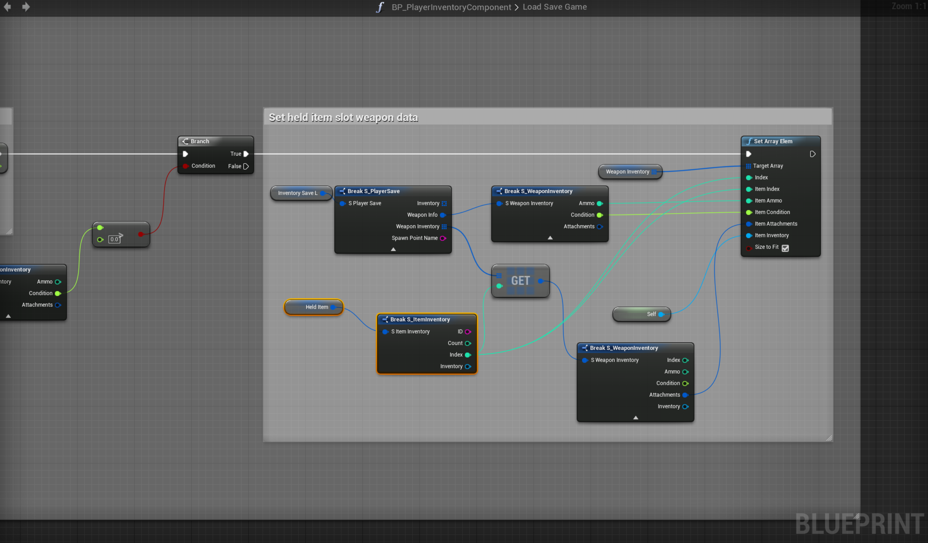Viewport: 928px width, 543px height.
Task: Click the Target Array pin on Set Array Elem
Action: (748, 166)
